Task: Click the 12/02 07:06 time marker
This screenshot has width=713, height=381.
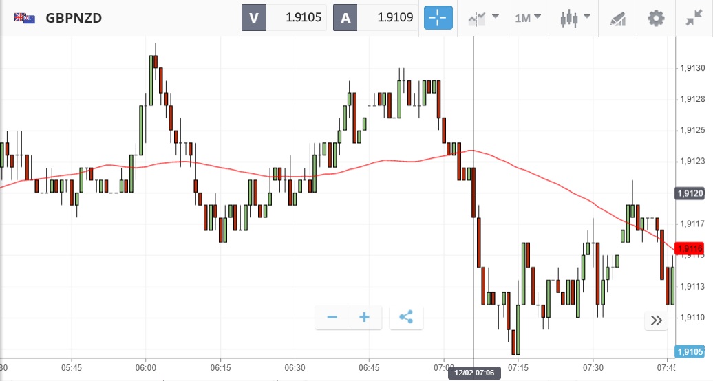Action: 474,373
